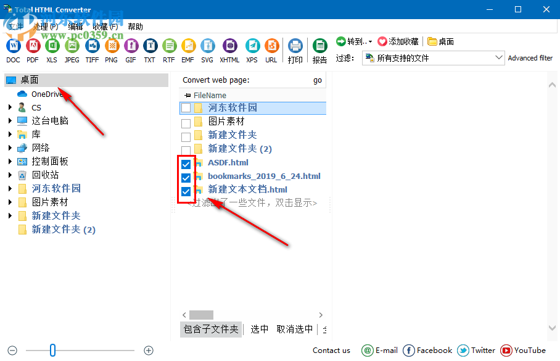Select 桌面 root in folder tree

click(x=86, y=80)
